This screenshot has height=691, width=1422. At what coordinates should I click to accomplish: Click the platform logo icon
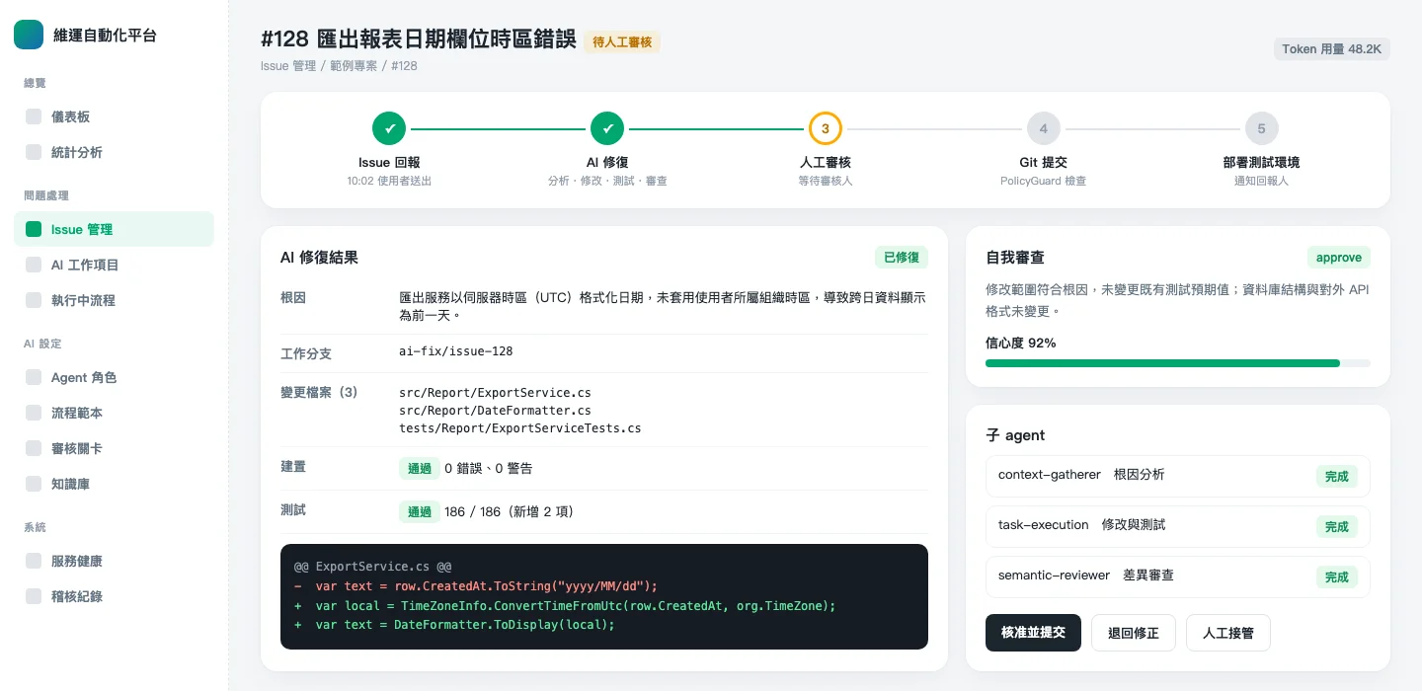pyautogui.click(x=29, y=35)
